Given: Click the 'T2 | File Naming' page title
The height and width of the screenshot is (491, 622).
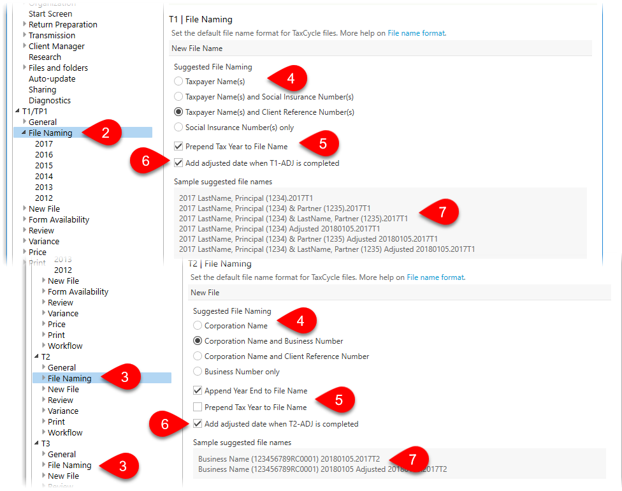Looking at the screenshot, I should 220,263.
